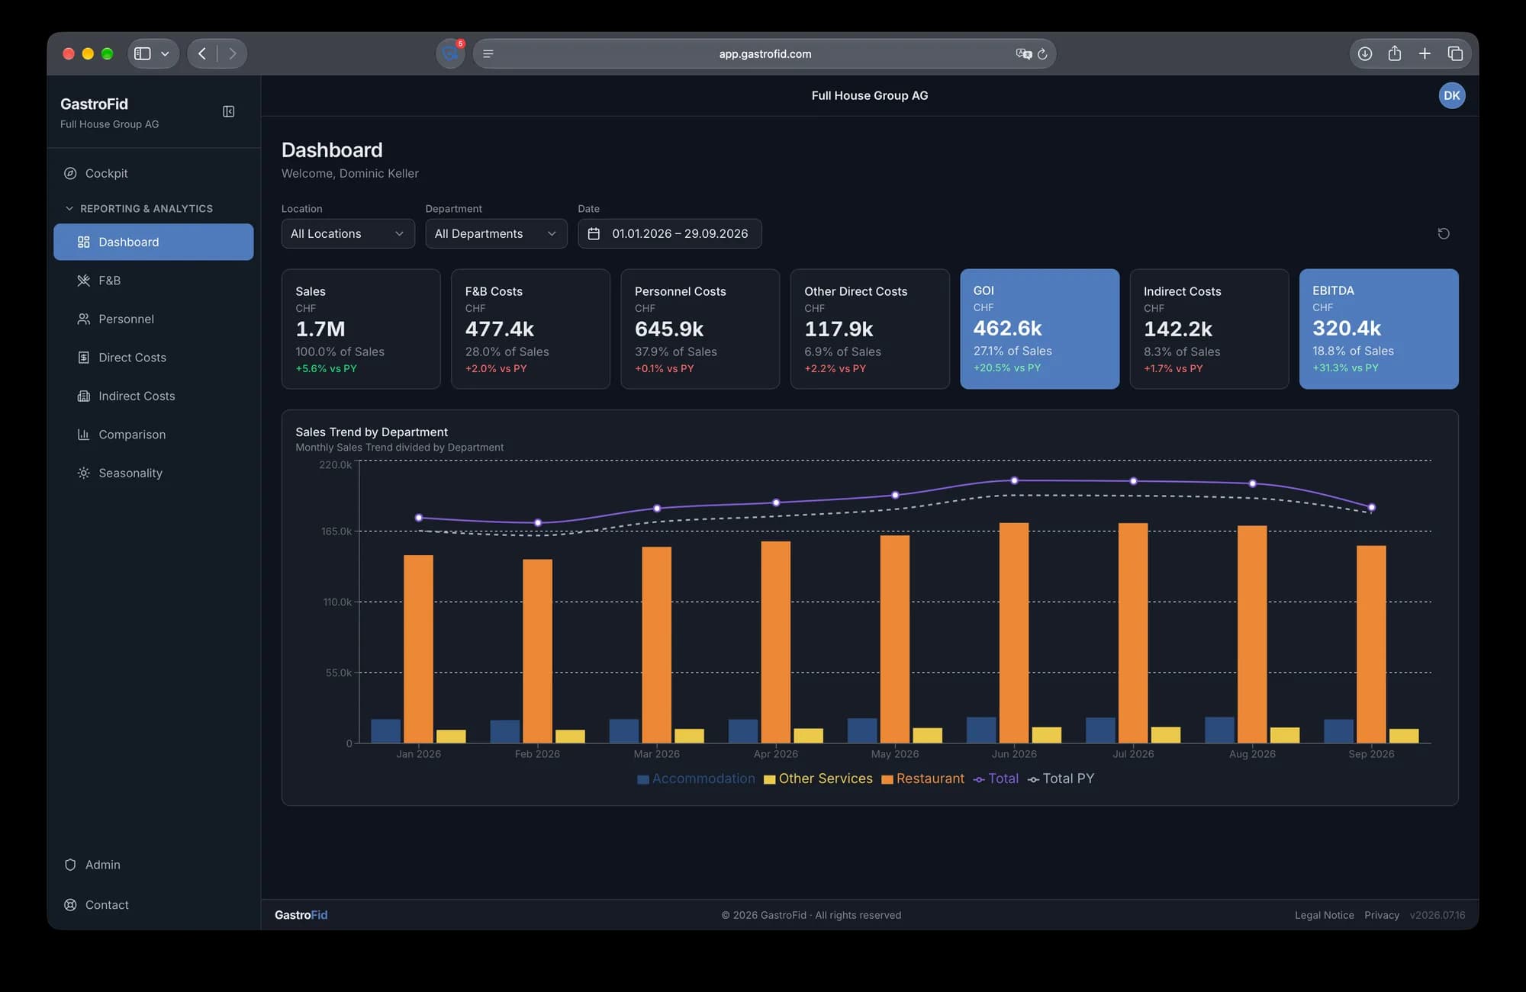Click the F&B utensils icon
The image size is (1526, 992).
click(x=84, y=281)
